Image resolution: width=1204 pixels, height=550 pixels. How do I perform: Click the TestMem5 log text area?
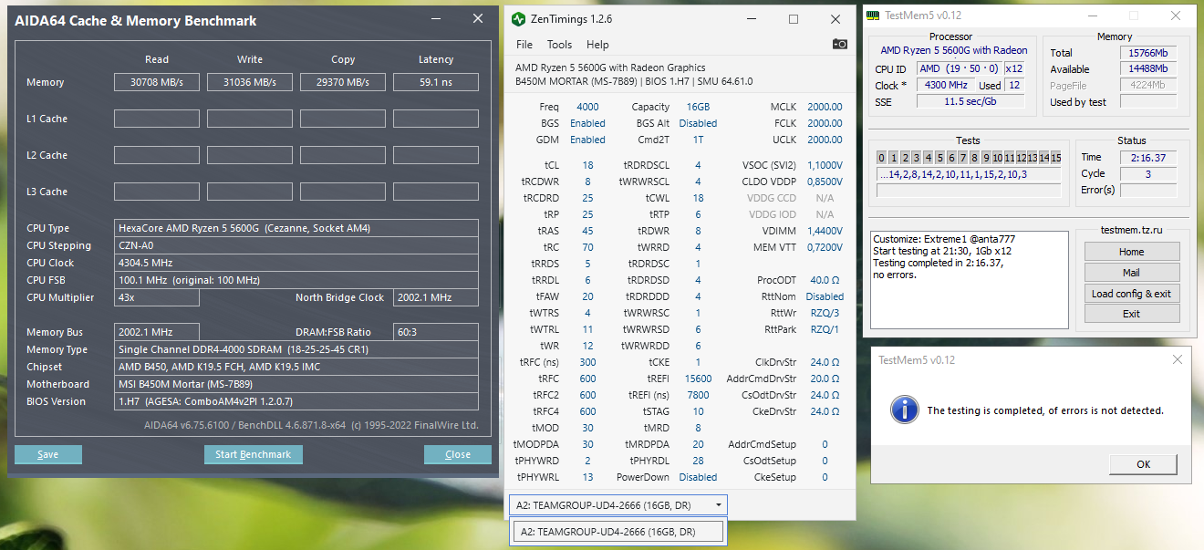click(x=969, y=281)
